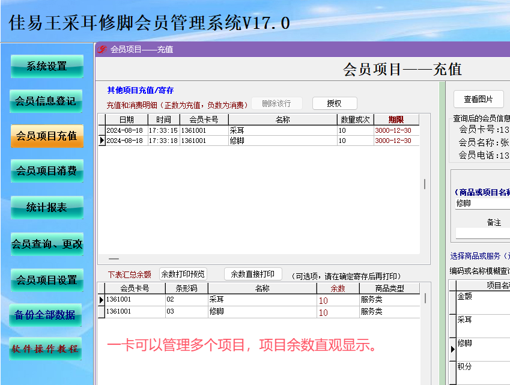Select the 采耳 row in details table
The image size is (510, 385).
(259, 130)
